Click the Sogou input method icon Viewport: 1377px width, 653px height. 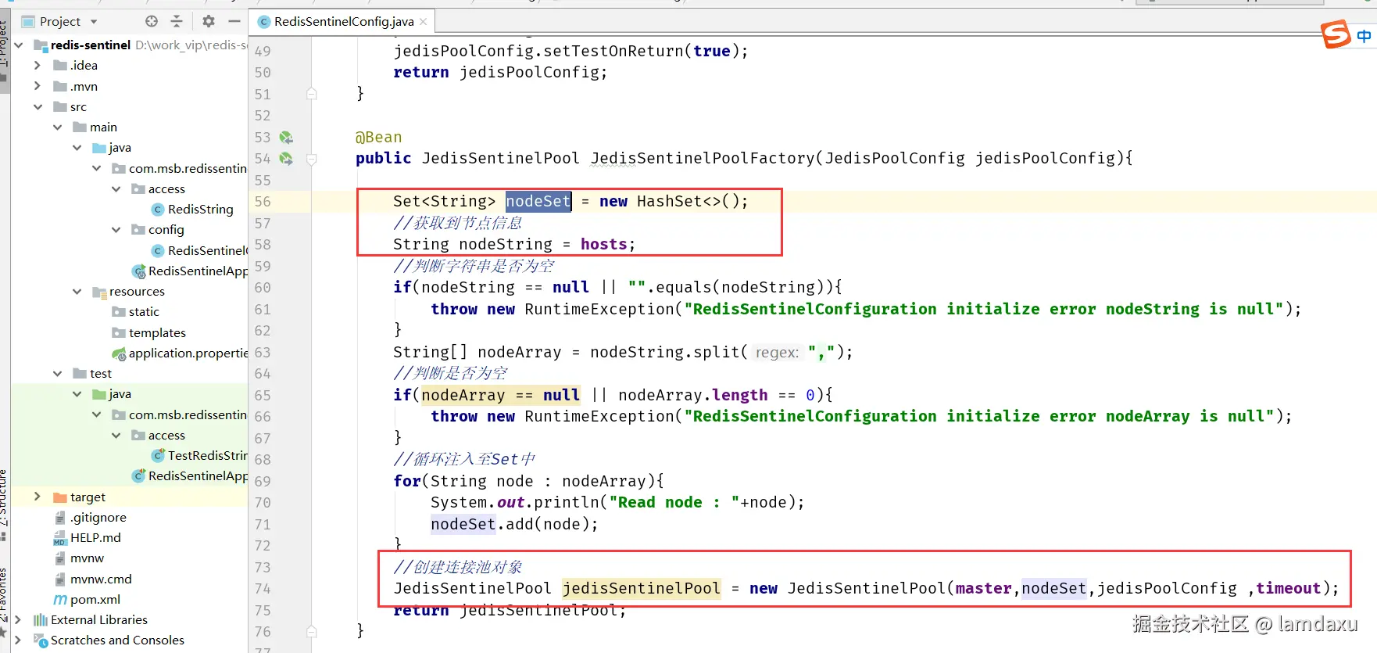[x=1336, y=34]
